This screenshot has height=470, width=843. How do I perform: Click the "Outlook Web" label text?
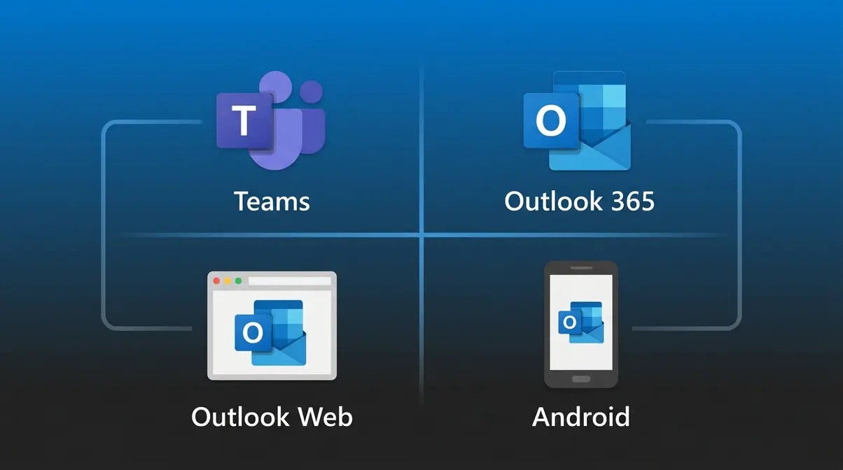tap(272, 417)
